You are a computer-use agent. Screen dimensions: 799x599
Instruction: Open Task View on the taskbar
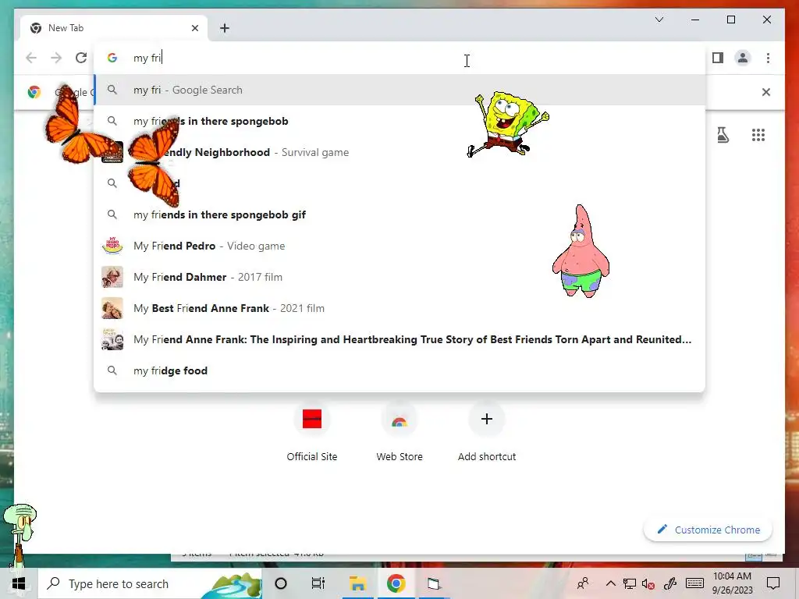click(318, 583)
